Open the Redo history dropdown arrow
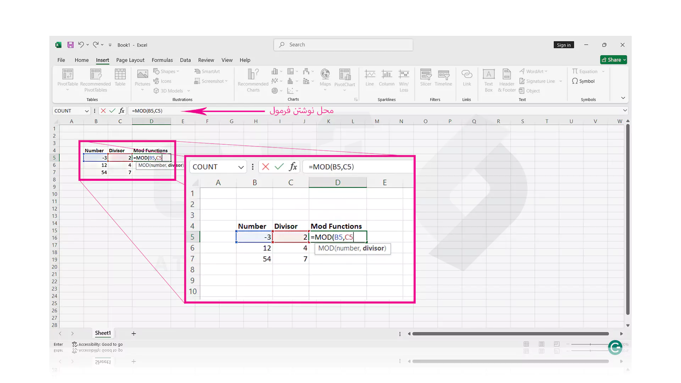 pos(102,45)
